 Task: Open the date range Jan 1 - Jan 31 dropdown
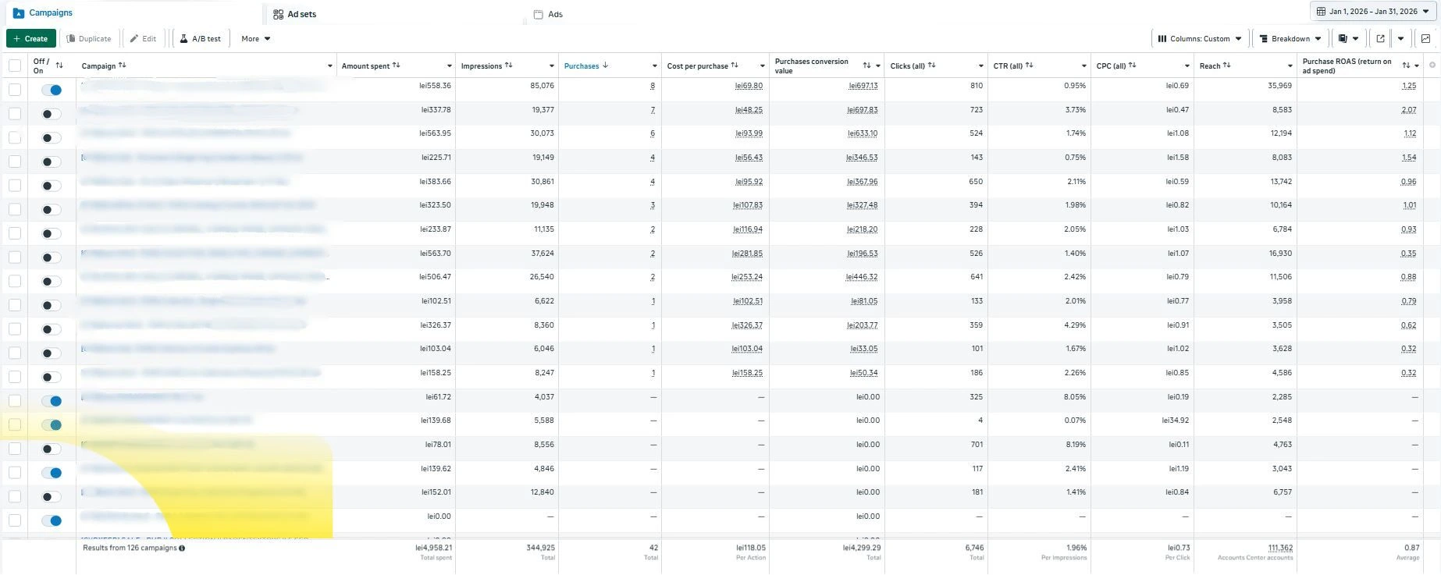[x=1373, y=12]
